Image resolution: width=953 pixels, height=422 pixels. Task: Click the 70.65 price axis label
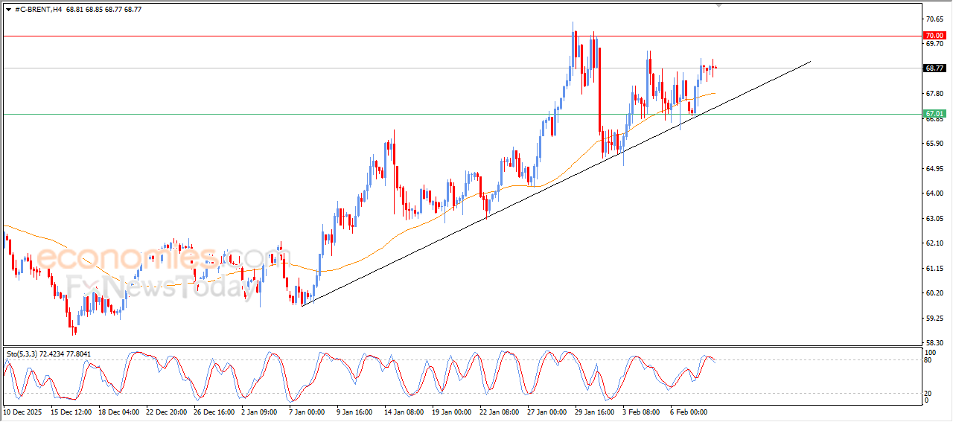click(x=933, y=19)
